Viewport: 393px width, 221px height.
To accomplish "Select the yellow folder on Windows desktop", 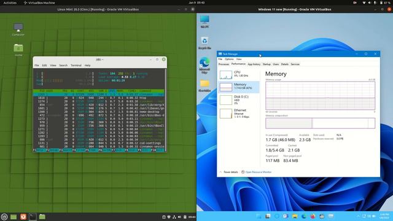I will tap(204, 86).
